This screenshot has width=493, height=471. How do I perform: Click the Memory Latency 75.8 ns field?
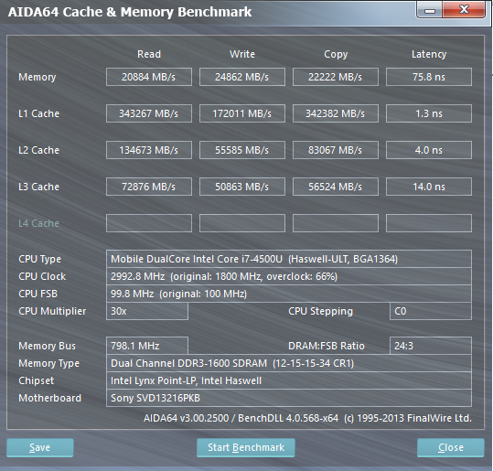tap(429, 77)
